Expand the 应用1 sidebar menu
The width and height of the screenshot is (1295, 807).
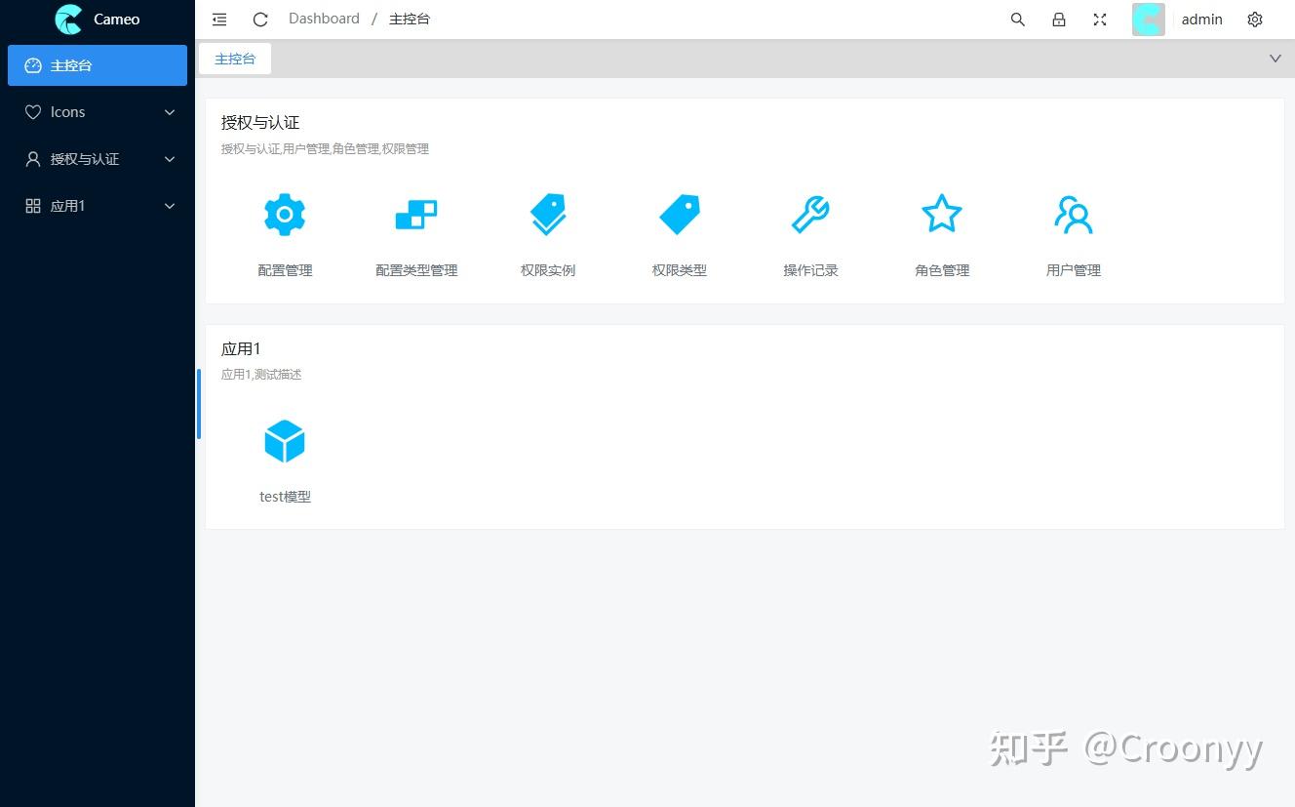point(98,205)
